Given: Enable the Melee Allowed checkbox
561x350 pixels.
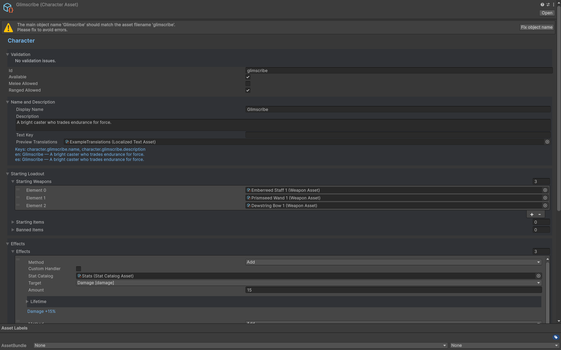Looking at the screenshot, I should click(x=248, y=84).
